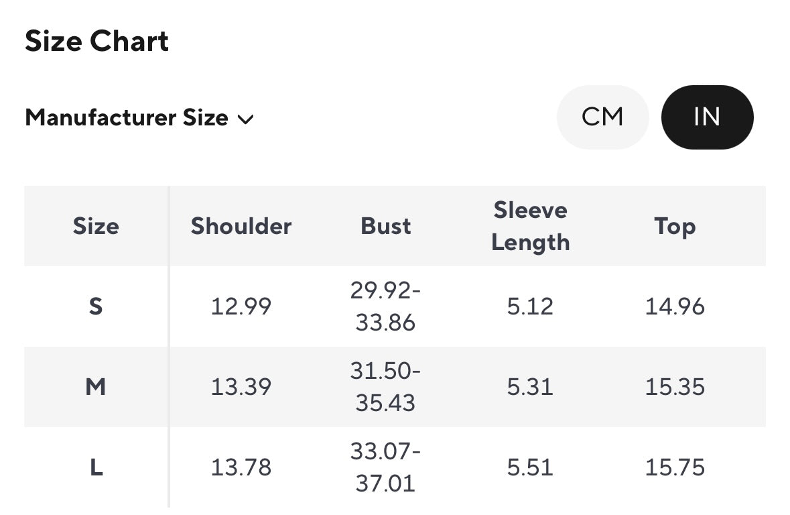Click the 14.96 top length value

(675, 306)
